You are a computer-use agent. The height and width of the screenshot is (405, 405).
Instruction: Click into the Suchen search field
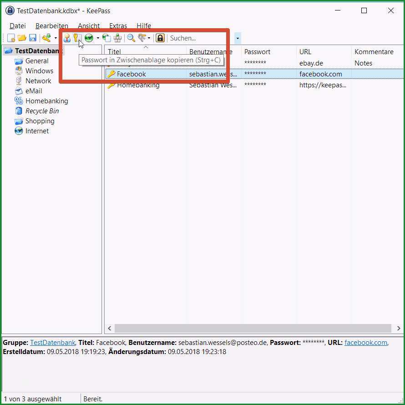pos(202,38)
